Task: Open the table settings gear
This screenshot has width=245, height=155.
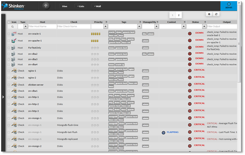Action: click(x=210, y=14)
